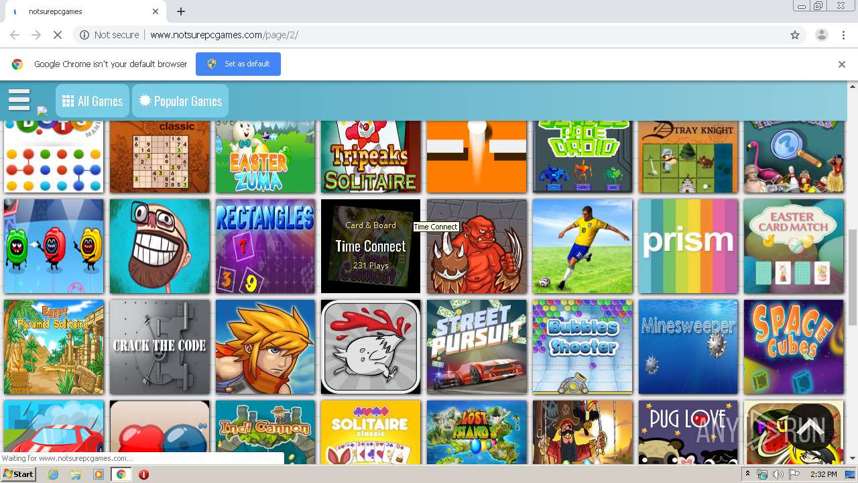Open the Lost Island 3 game
Image resolution: width=858 pixels, height=483 pixels.
tap(477, 432)
